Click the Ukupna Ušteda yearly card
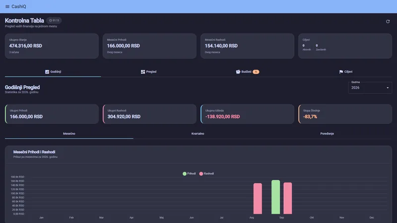Viewport: 397px width, 223px height. 247,114
